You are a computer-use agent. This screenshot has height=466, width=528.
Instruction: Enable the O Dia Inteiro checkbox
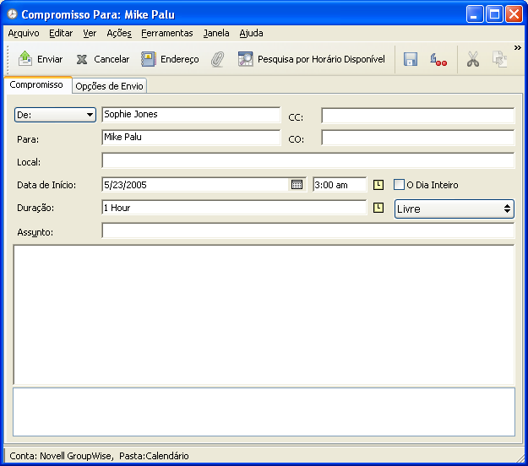399,185
